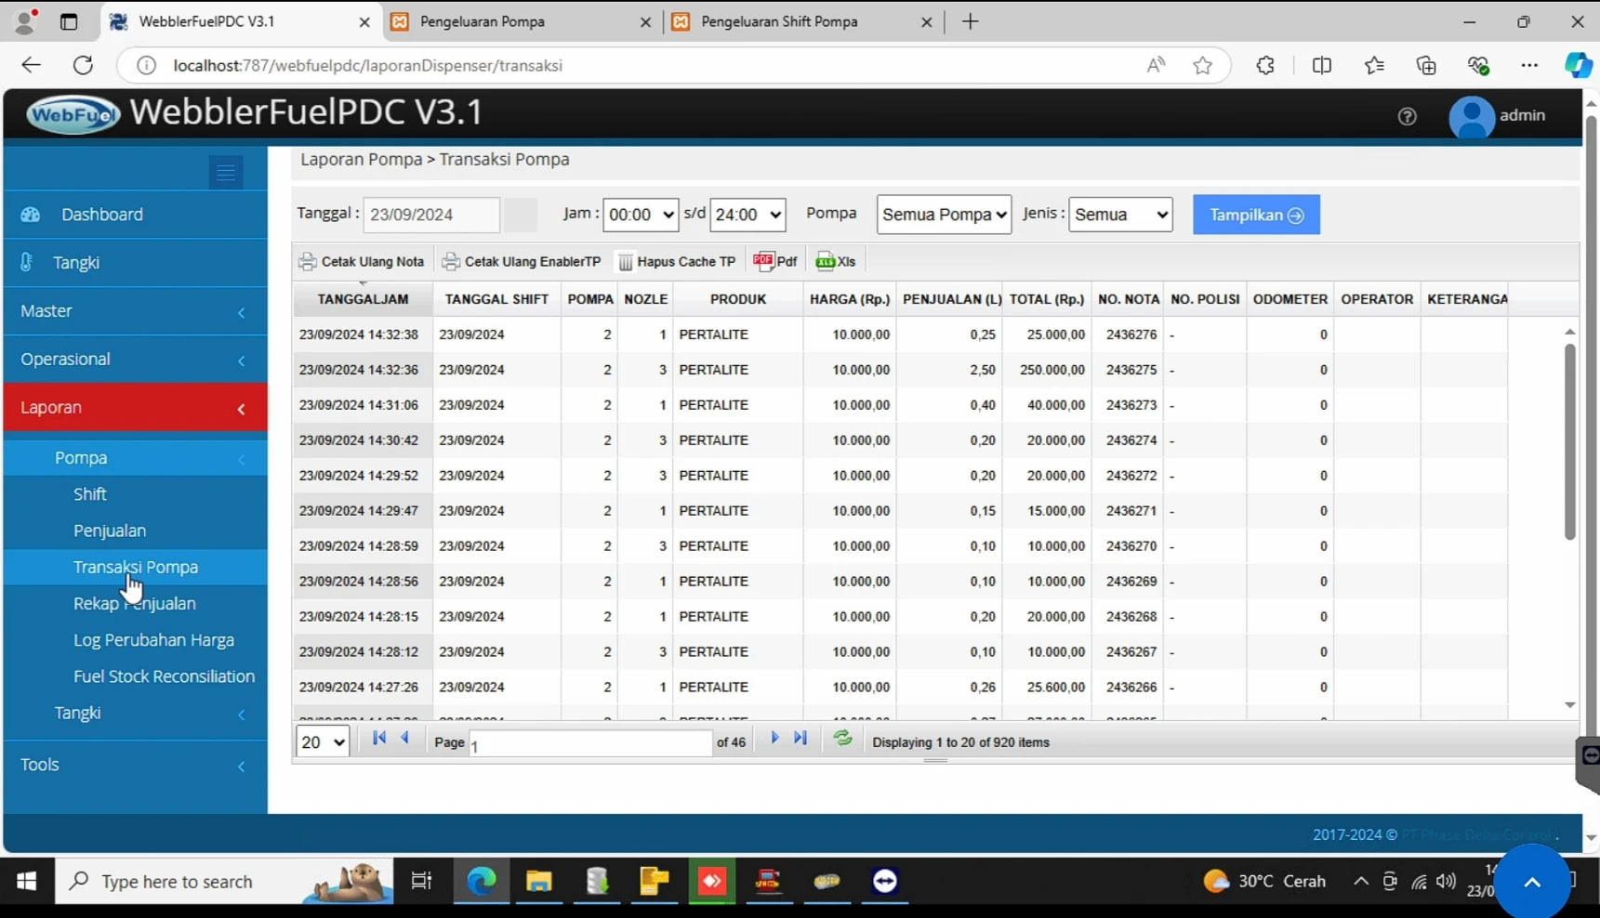This screenshot has height=918, width=1600.
Task: Open the help question mark icon
Action: click(1407, 116)
